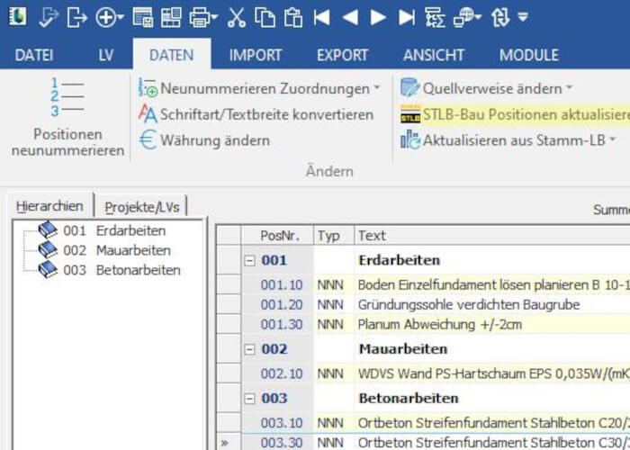Go to next record arrow icon
The image size is (630, 450).
point(378,18)
